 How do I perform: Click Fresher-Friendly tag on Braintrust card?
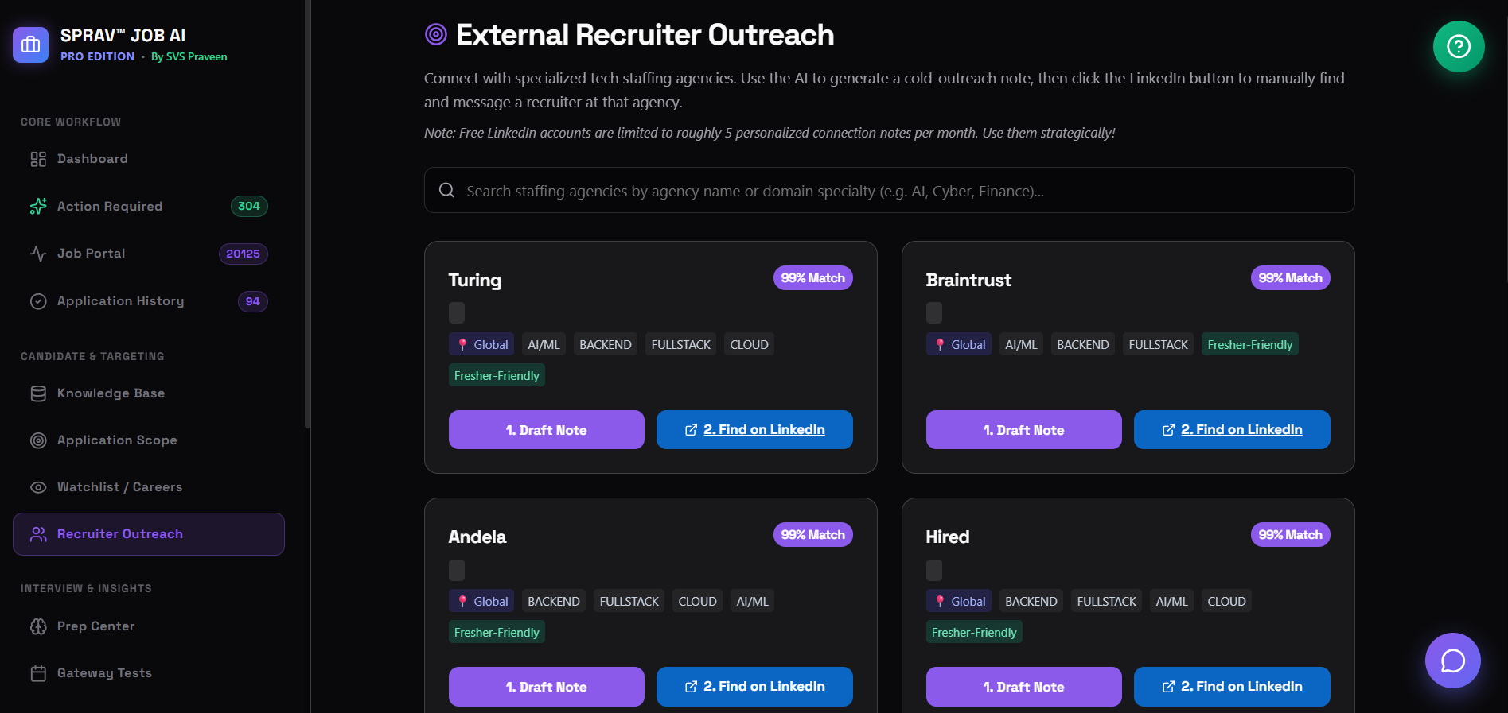coord(1250,344)
